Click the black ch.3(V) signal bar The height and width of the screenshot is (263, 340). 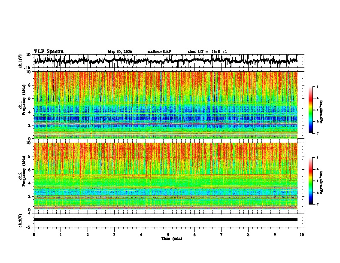point(166,220)
